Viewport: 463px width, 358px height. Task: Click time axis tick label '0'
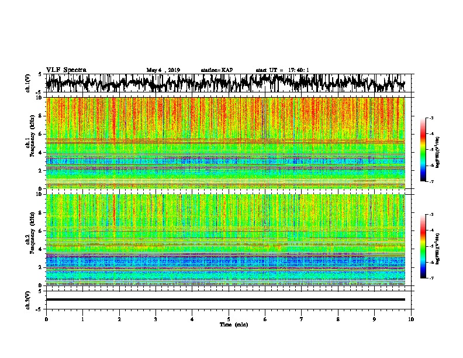[46, 319]
